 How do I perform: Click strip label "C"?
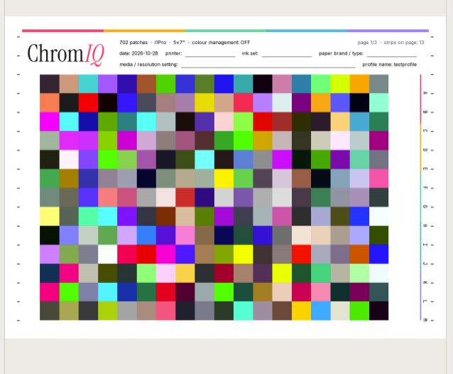[425, 131]
